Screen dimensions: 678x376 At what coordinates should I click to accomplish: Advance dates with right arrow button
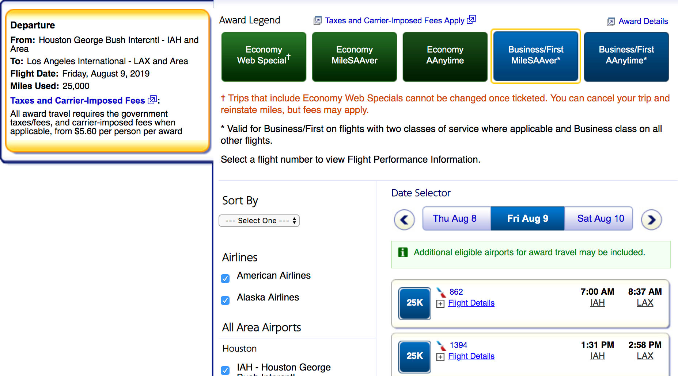(651, 220)
